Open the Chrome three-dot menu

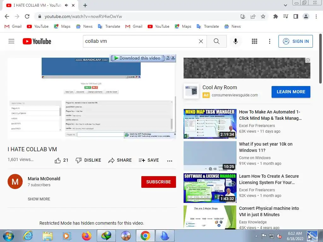[316, 16]
